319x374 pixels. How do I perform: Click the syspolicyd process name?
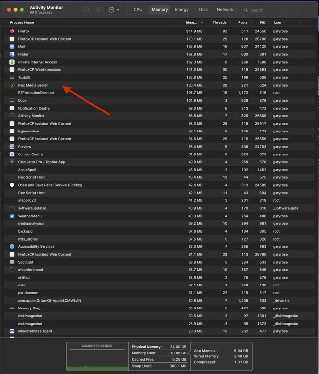(x=27, y=200)
